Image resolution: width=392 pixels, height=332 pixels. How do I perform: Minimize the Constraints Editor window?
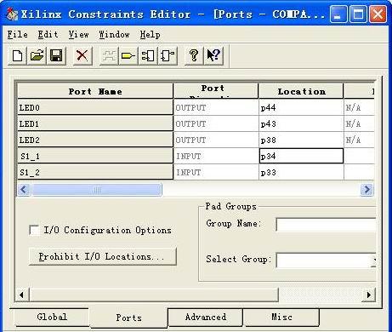click(338, 14)
